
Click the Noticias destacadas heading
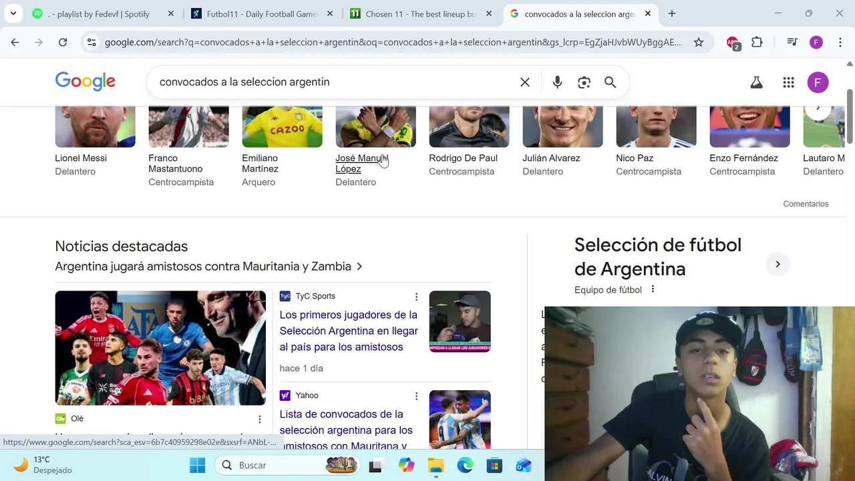coord(122,247)
